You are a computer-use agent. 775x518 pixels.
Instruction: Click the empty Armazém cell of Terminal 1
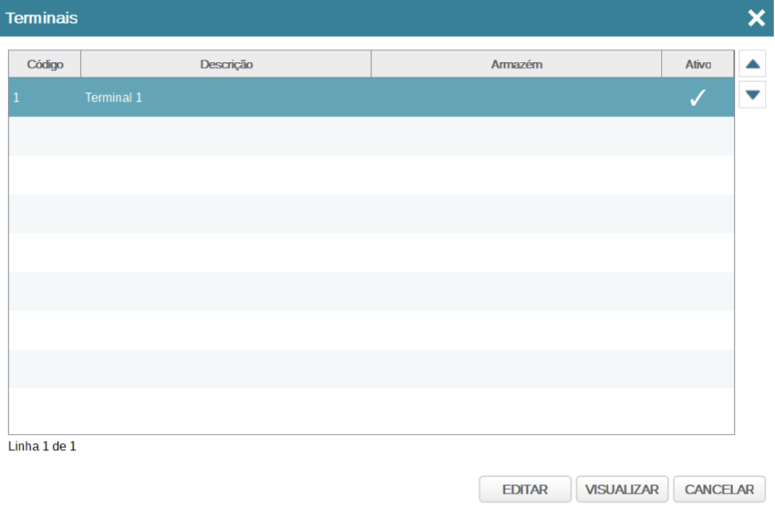516,98
